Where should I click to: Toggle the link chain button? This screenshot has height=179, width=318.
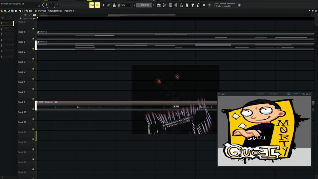point(109,5)
